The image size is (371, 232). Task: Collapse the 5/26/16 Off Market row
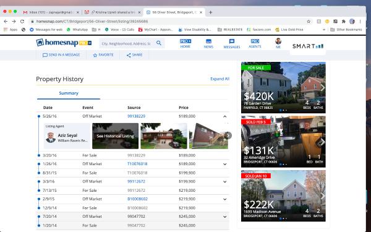(x=225, y=116)
